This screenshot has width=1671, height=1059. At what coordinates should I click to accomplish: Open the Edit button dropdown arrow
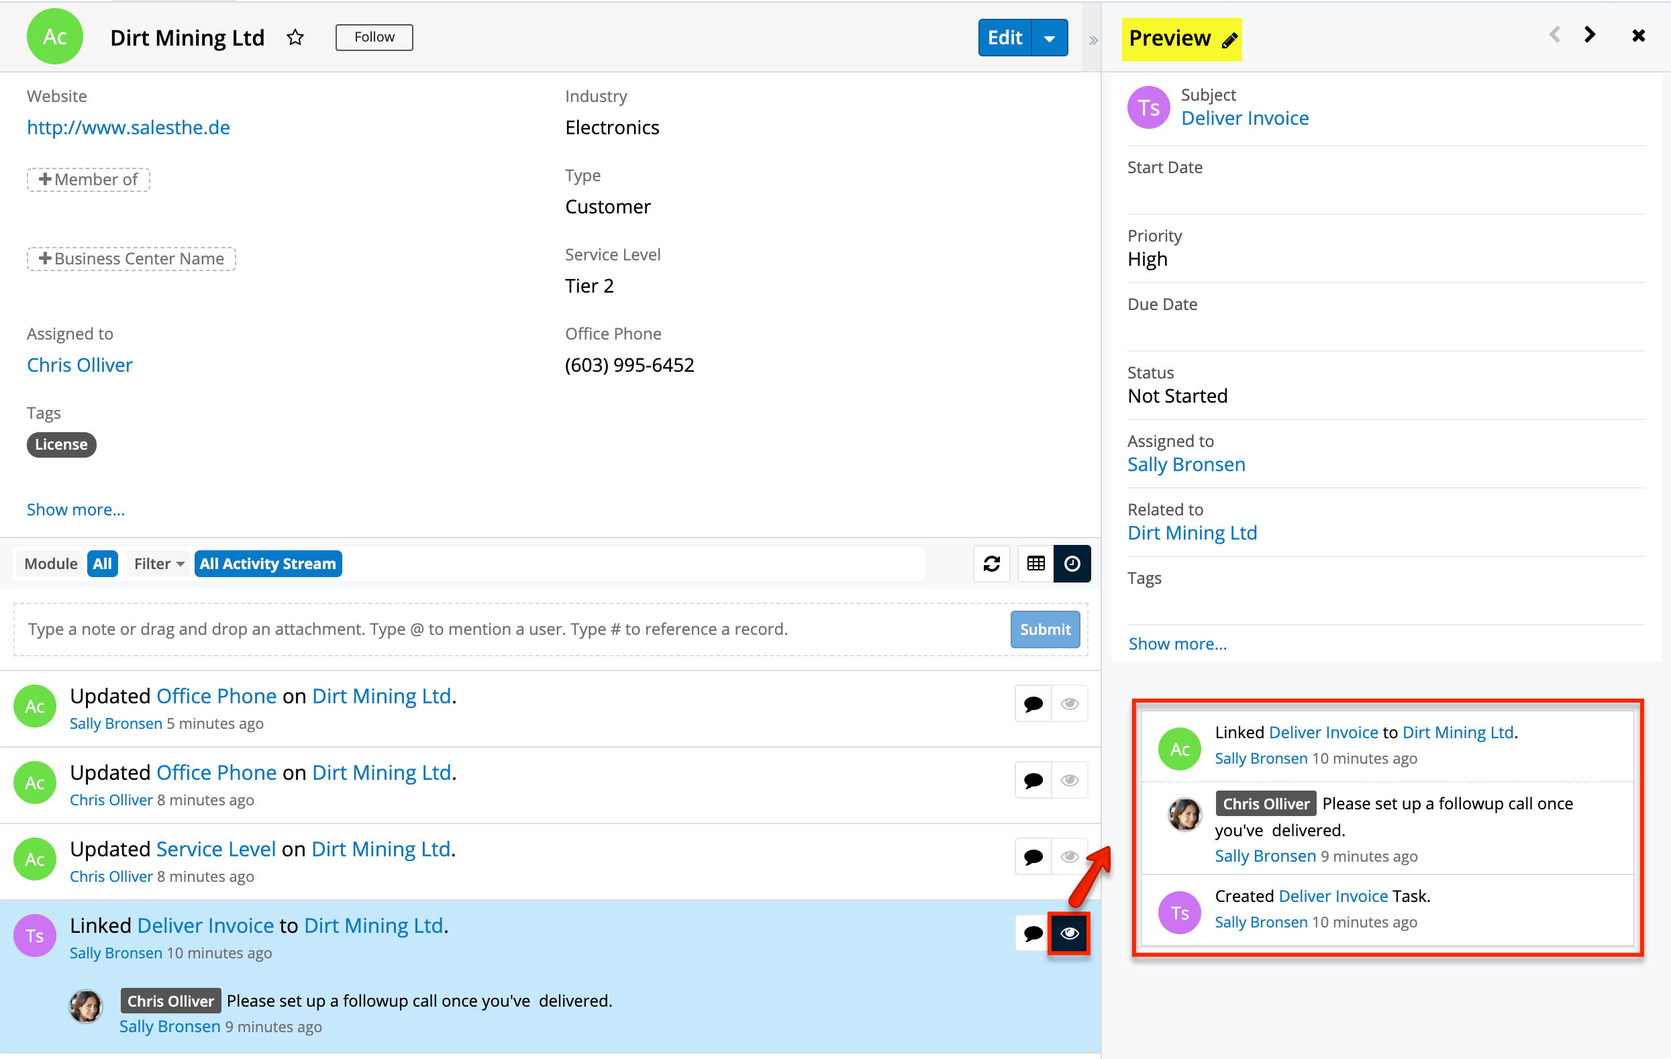(x=1049, y=38)
